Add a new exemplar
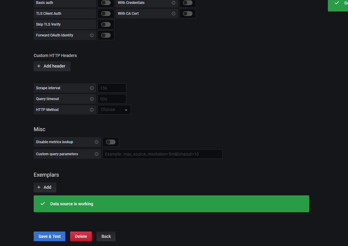Screen dimensions: 348x246 (x=45, y=187)
